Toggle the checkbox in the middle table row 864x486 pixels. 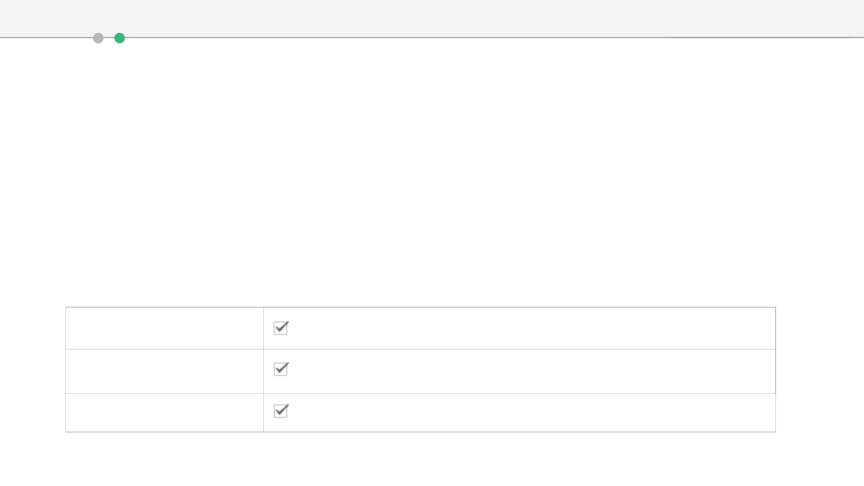(x=281, y=369)
